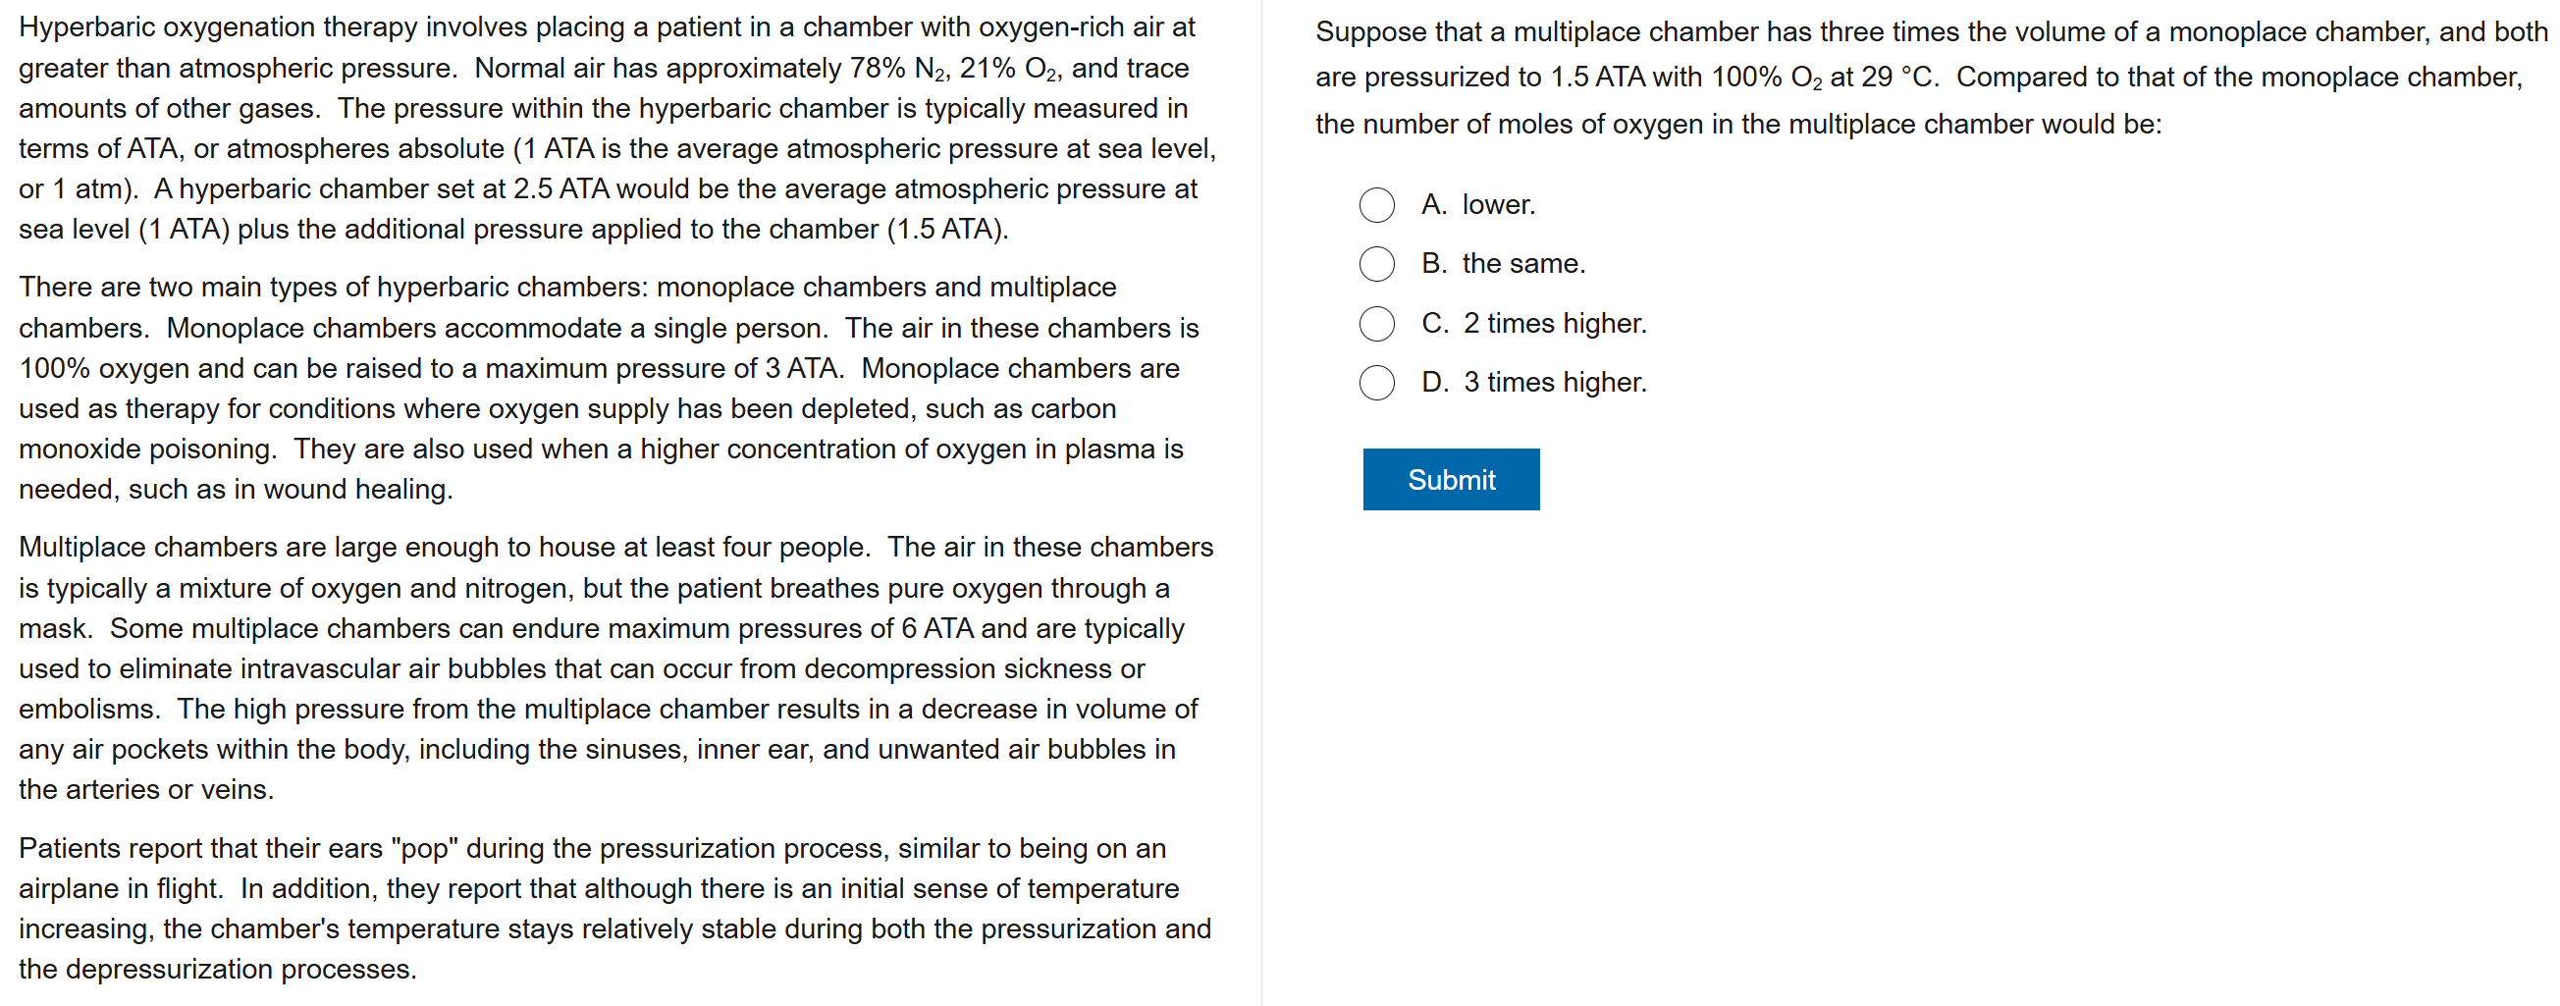The width and height of the screenshot is (2560, 1006).
Task: Click the "the same." answer text
Action: 1522,263
